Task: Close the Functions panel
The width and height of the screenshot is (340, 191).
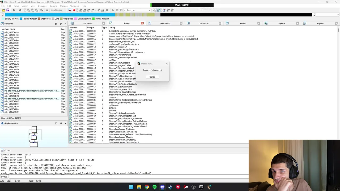Action: pos(65,24)
